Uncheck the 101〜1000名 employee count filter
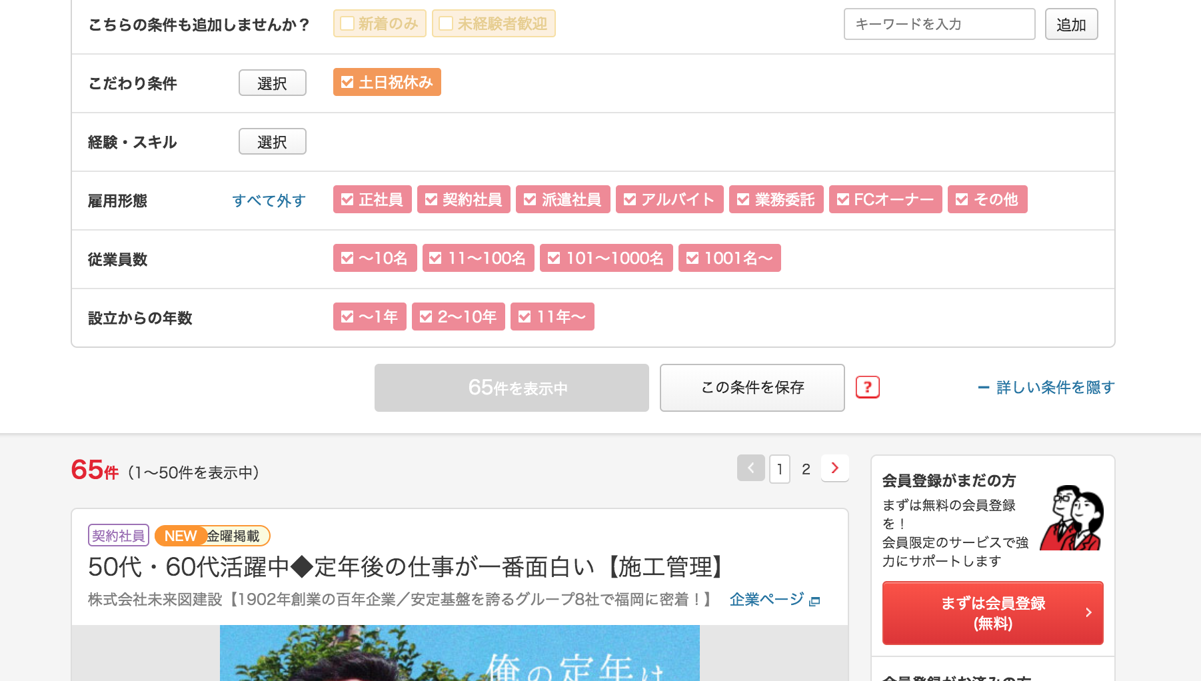1201x681 pixels. (x=606, y=259)
